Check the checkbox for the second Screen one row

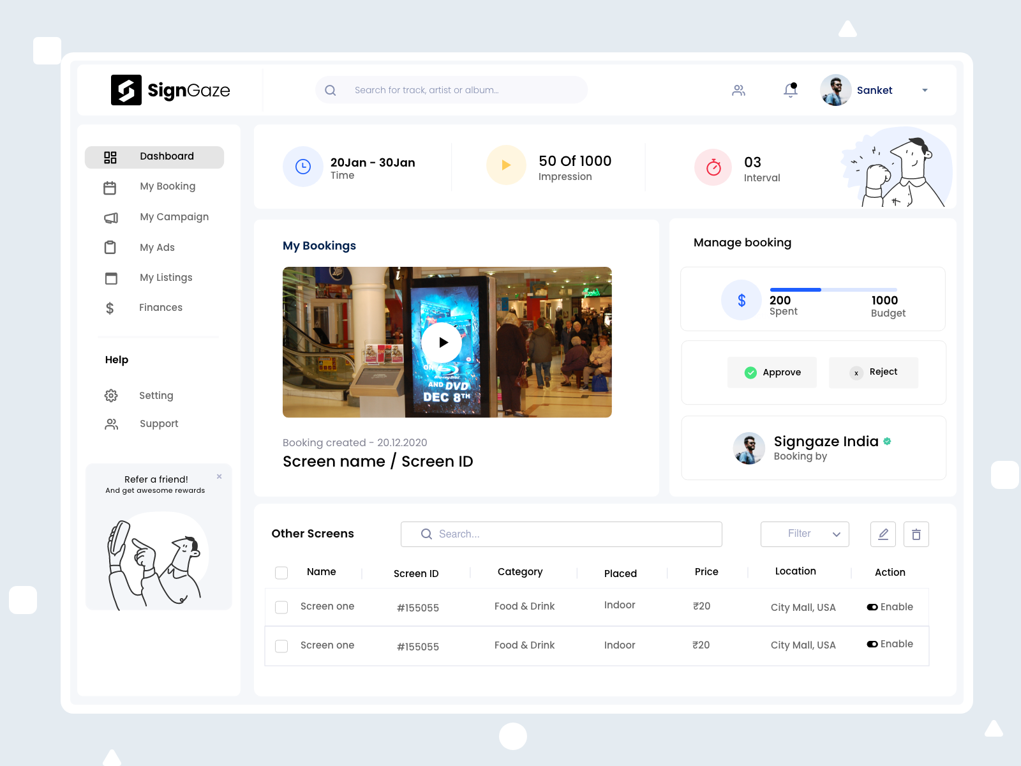[281, 646]
